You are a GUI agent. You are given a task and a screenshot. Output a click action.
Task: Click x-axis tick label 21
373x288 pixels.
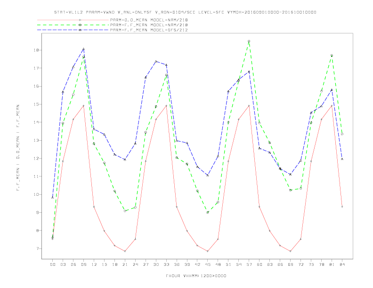click(x=125, y=264)
